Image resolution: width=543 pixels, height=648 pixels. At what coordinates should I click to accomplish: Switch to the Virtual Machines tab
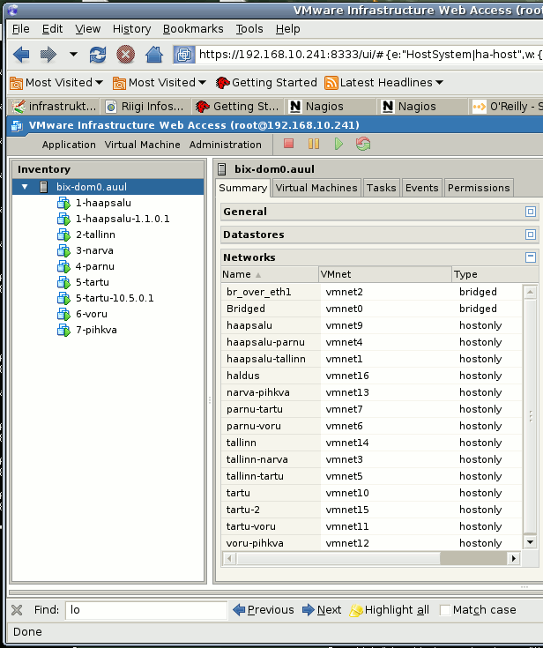(316, 188)
